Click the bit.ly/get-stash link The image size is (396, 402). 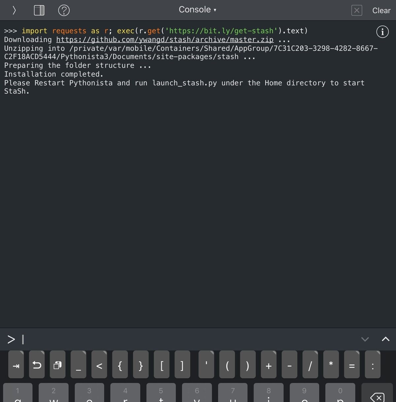click(x=220, y=31)
